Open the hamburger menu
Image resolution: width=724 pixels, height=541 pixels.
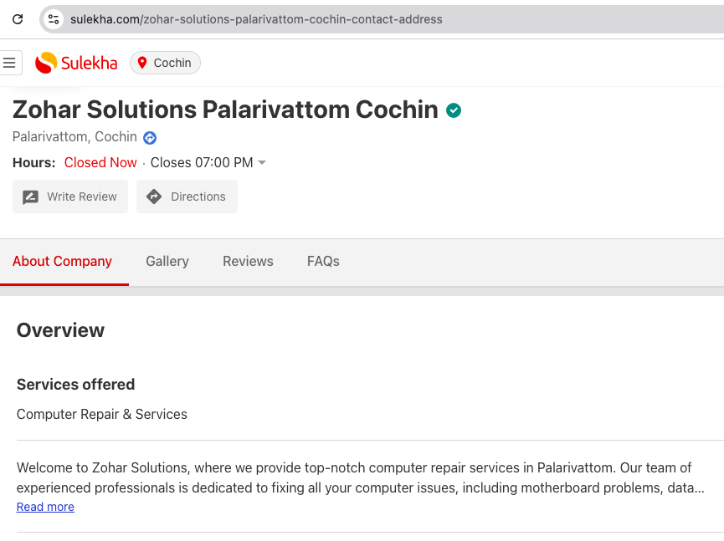coord(10,63)
